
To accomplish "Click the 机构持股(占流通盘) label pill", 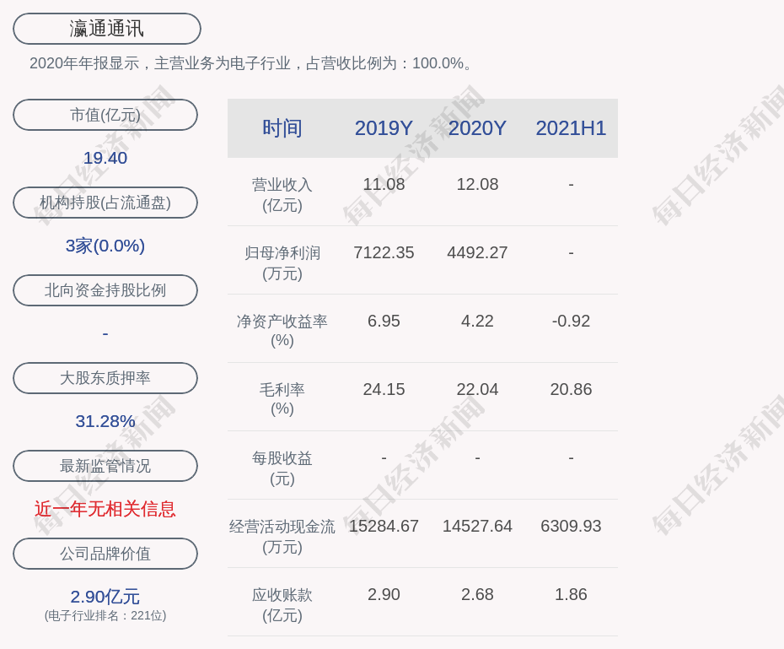I will [x=105, y=203].
